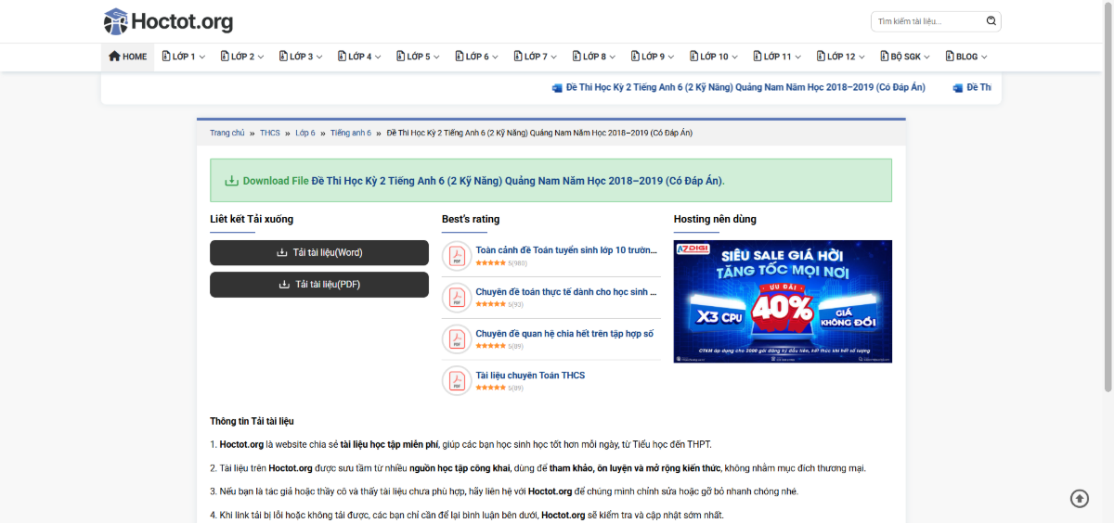Click the book icon beside LỚP 6

pos(459,57)
